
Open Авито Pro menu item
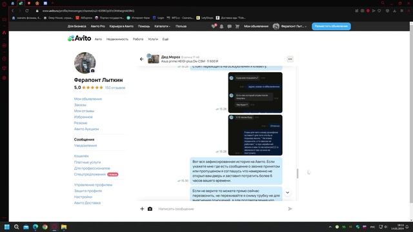[97, 26]
